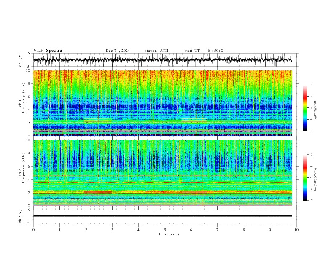The width and height of the screenshot is (334, 258).
Task: Click the "10" tick label on Time axis
Action: (x=296, y=230)
